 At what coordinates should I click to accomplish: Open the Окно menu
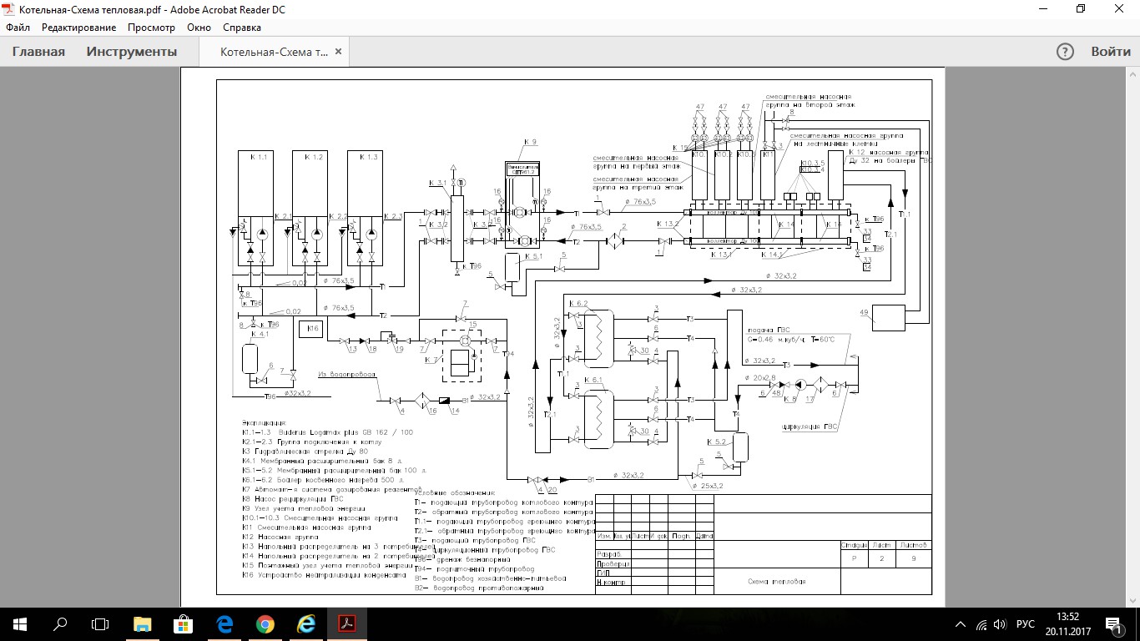pyautogui.click(x=199, y=28)
